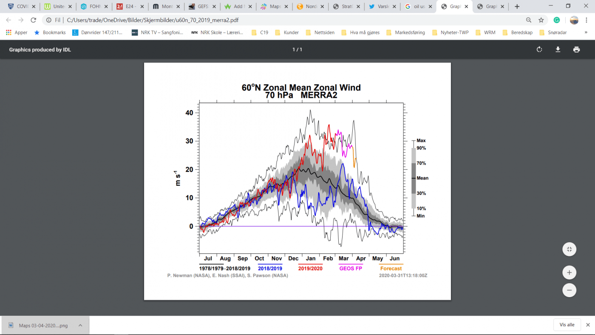This screenshot has height=335, width=595.
Task: Open Dørvrider 147/211 bookmark
Action: click(x=98, y=32)
